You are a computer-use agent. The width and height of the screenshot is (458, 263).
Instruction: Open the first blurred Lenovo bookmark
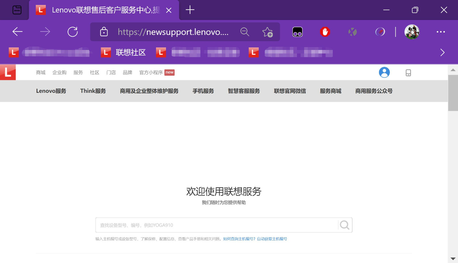49,53
